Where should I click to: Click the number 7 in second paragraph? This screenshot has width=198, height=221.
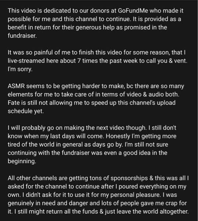[x=79, y=61]
